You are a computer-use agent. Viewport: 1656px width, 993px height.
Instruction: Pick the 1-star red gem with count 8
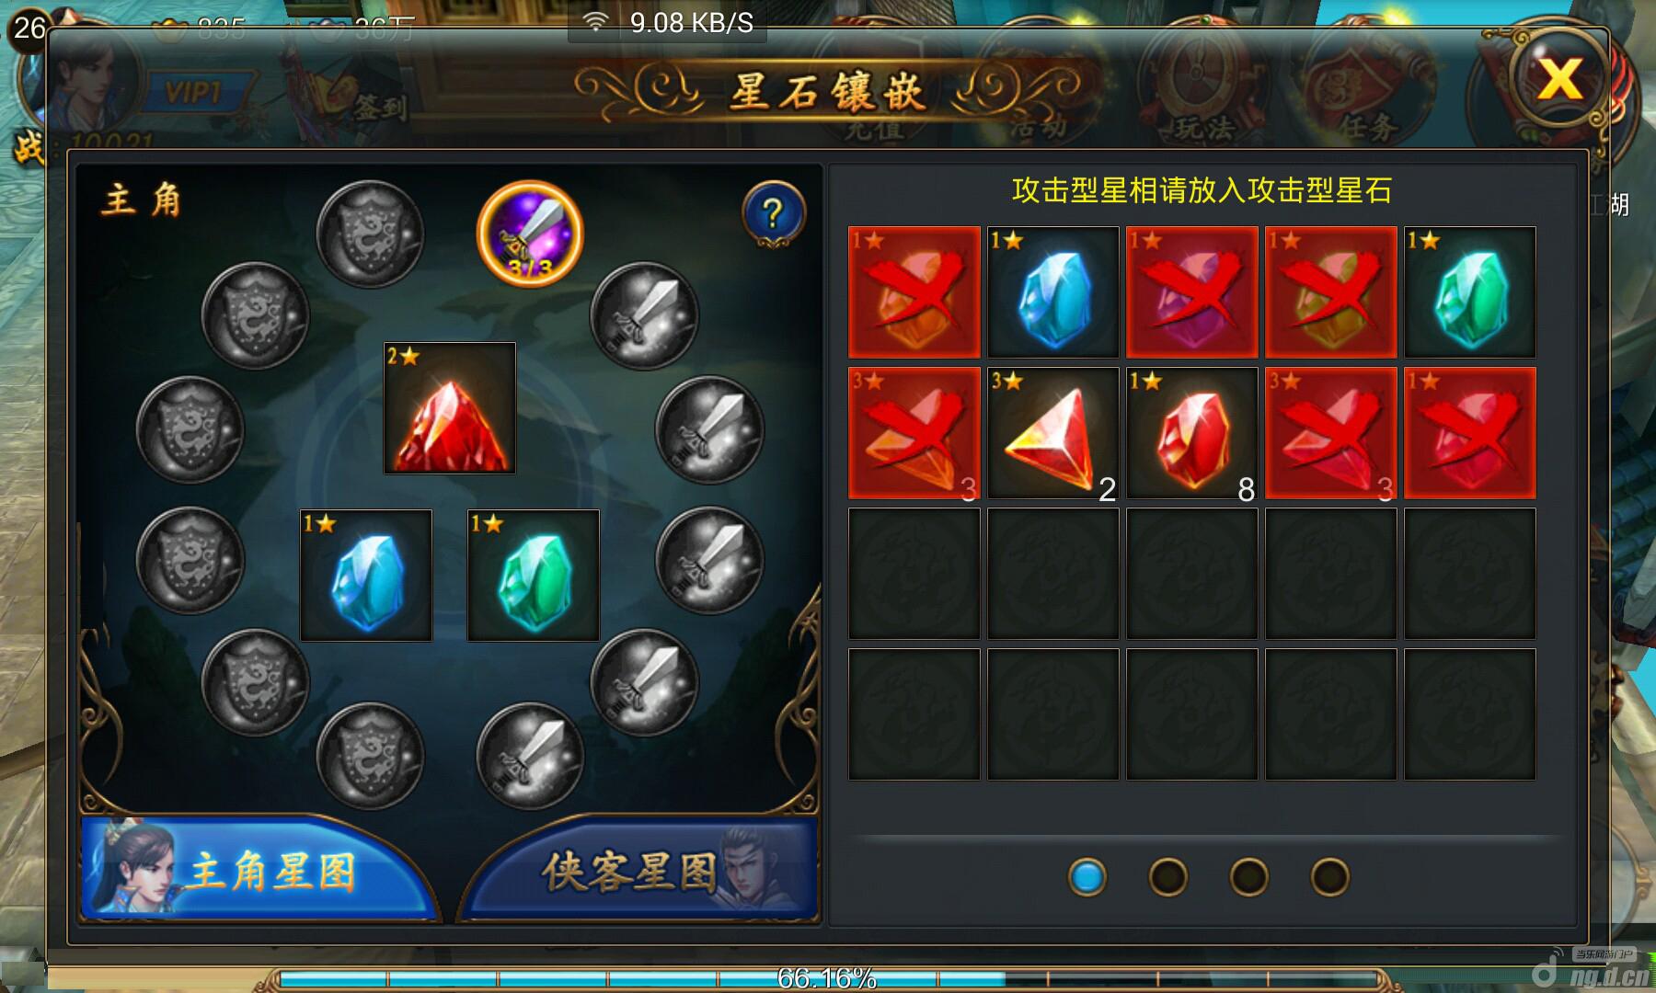[1191, 434]
